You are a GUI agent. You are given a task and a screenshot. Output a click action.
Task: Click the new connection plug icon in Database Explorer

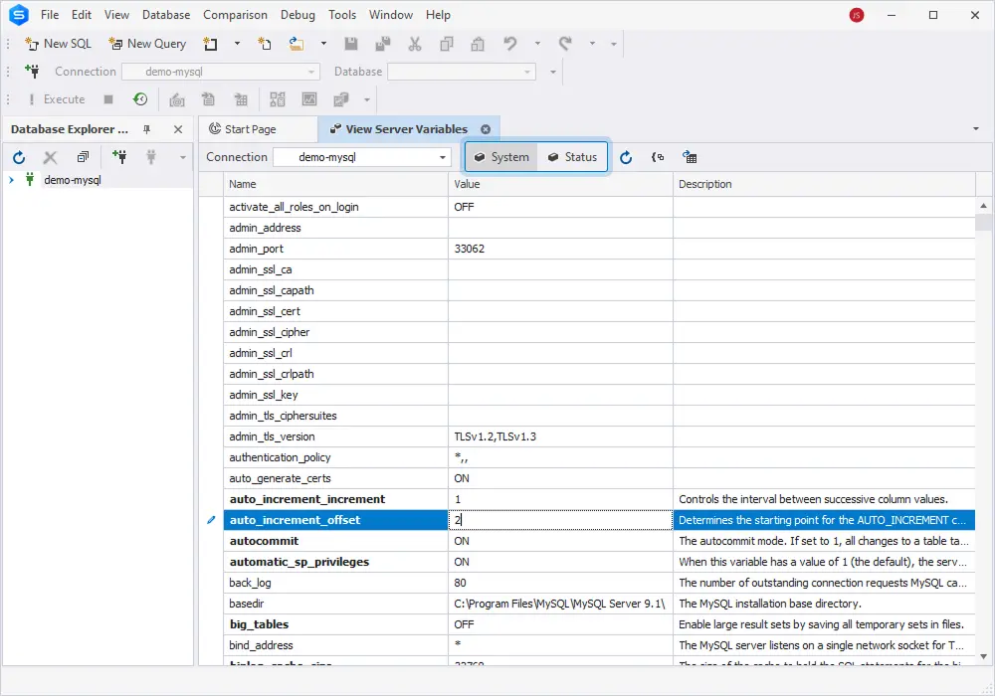coord(120,157)
